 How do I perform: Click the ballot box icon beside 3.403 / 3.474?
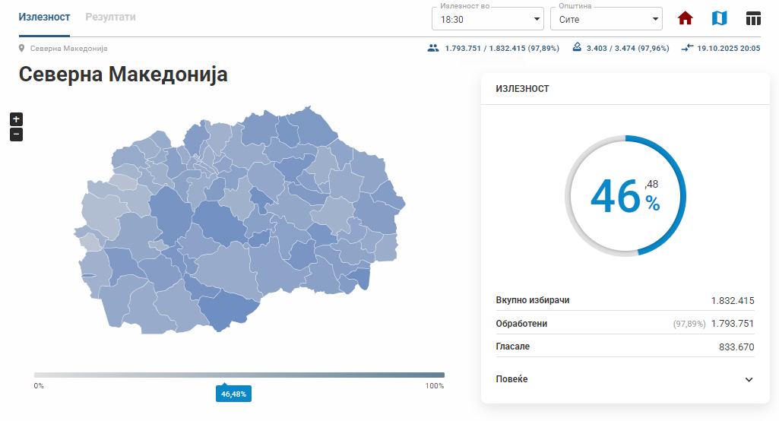[577, 48]
